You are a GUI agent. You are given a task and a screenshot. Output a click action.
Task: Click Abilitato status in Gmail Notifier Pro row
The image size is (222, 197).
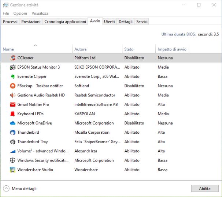(x=132, y=105)
